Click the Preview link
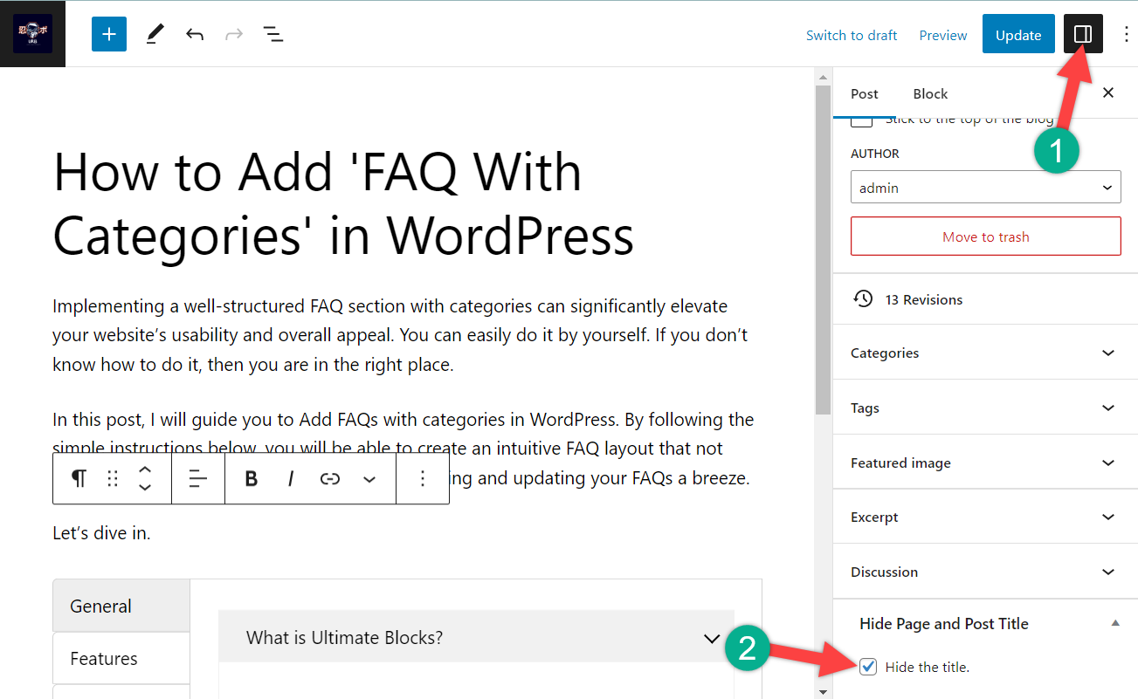Image resolution: width=1138 pixels, height=699 pixels. pos(943,35)
